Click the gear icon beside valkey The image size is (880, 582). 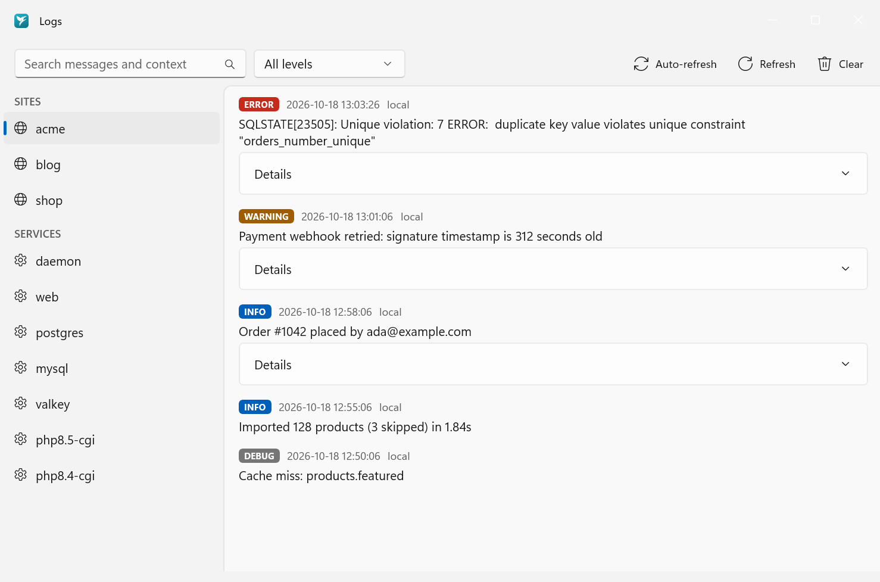[x=21, y=403]
